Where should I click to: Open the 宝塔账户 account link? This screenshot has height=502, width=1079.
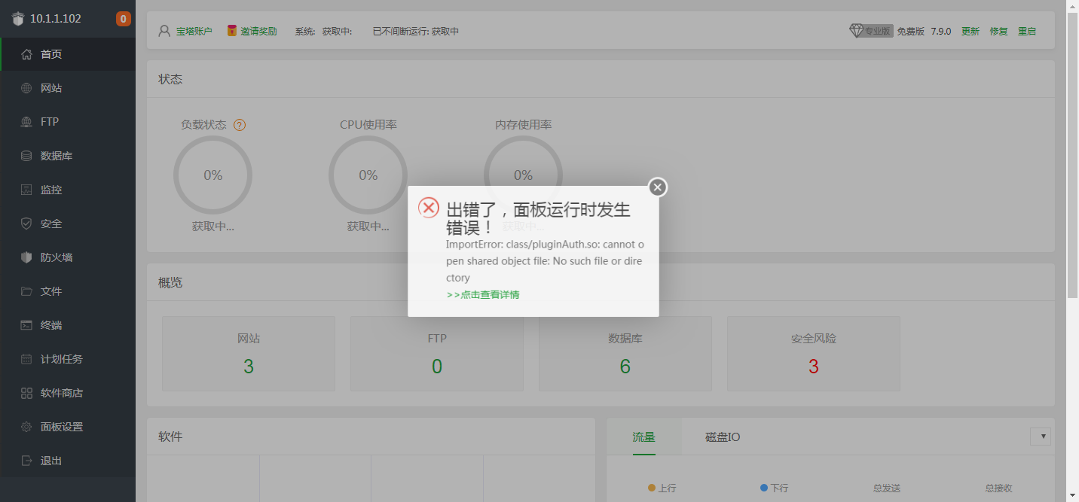194,32
